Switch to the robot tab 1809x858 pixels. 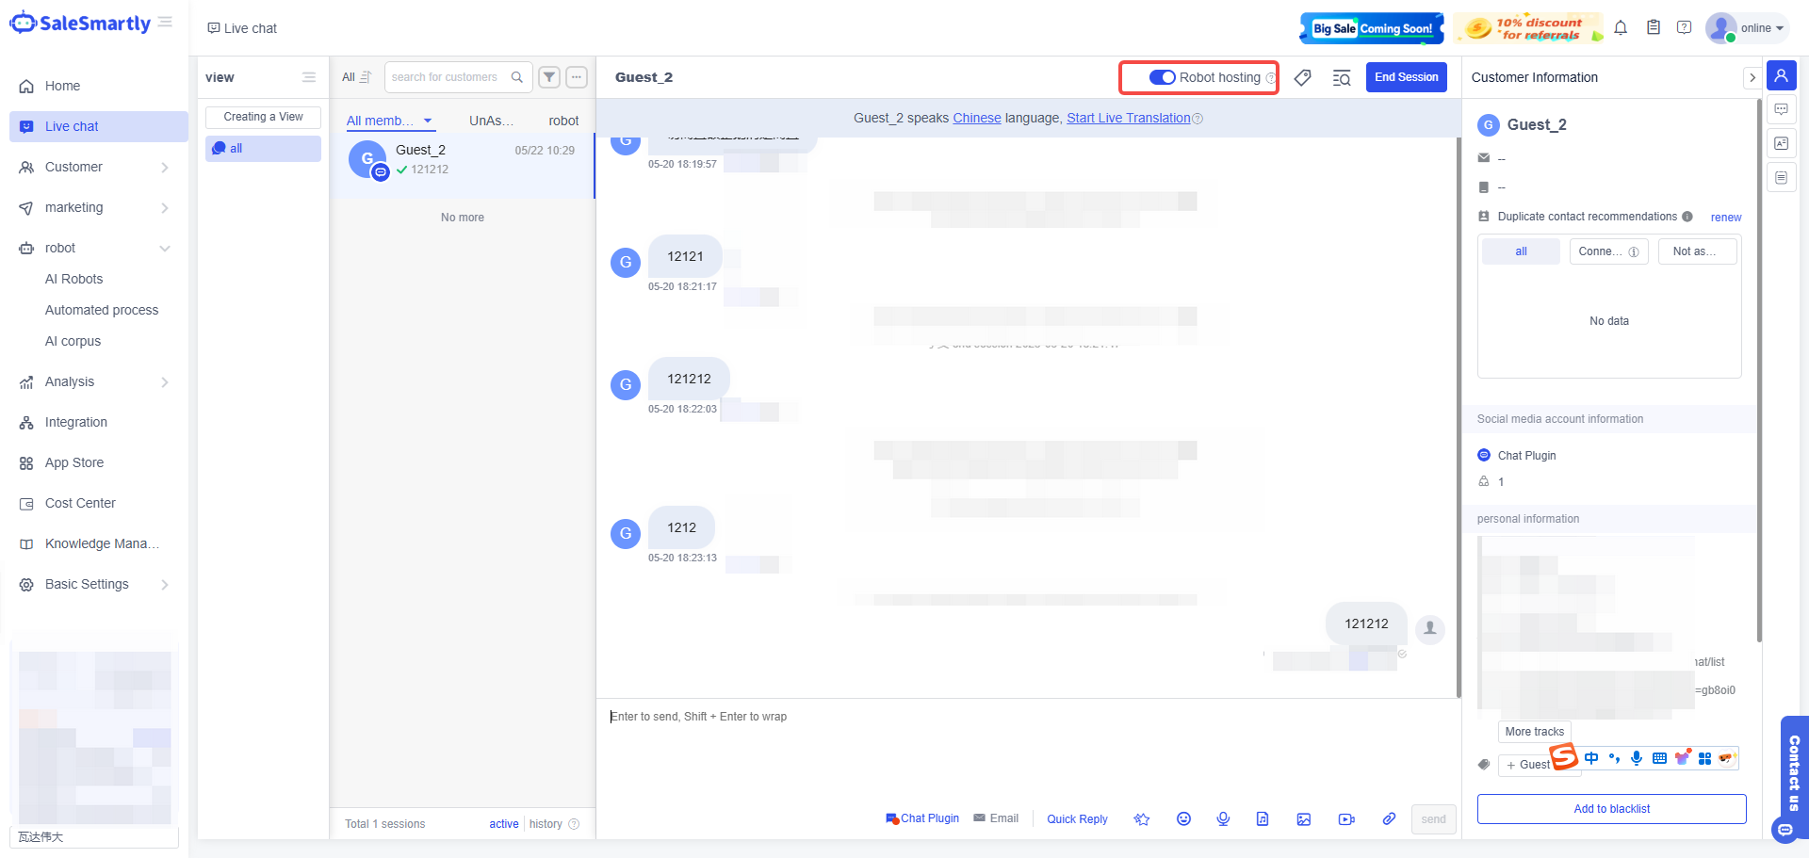(563, 121)
